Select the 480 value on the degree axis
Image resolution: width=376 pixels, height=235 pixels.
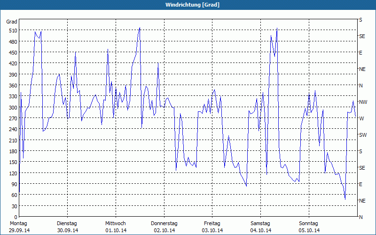(x=13, y=42)
